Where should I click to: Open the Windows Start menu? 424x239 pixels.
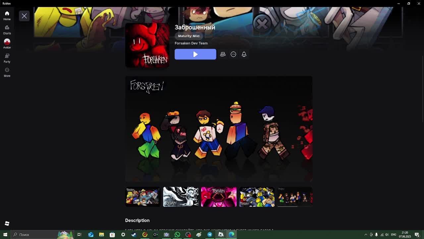click(x=5, y=235)
